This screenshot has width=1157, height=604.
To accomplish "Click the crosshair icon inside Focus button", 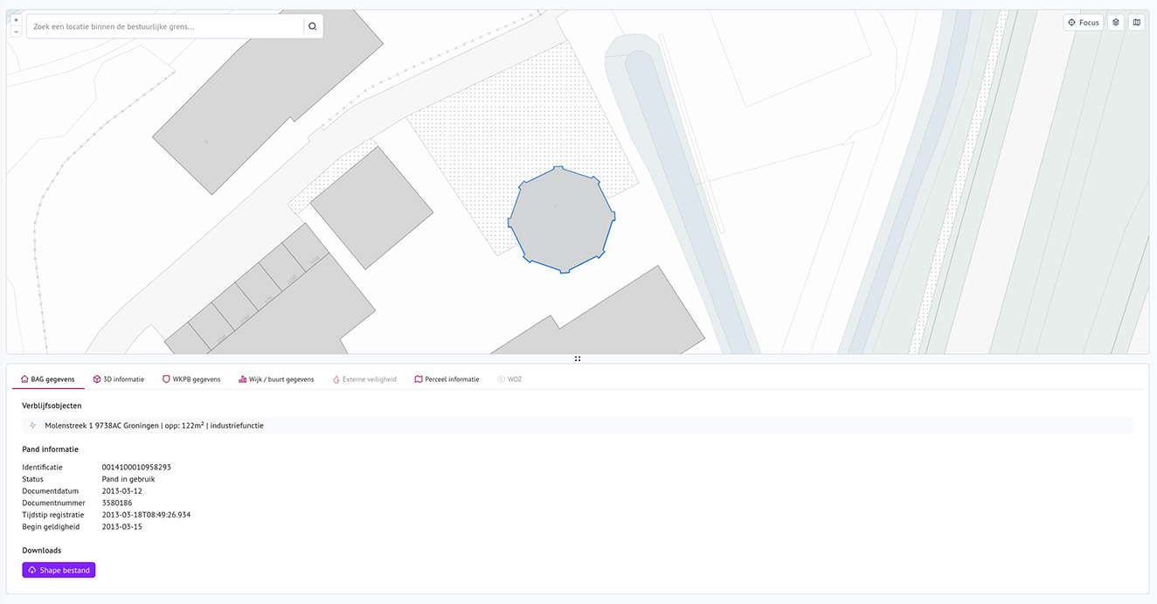I will pyautogui.click(x=1070, y=22).
